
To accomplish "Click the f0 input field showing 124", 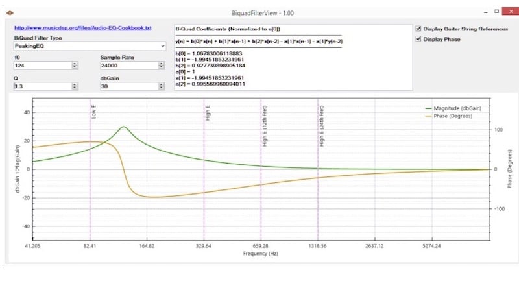I will 42,66.
